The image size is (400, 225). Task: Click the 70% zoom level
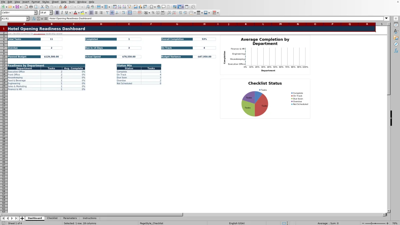pos(395,223)
